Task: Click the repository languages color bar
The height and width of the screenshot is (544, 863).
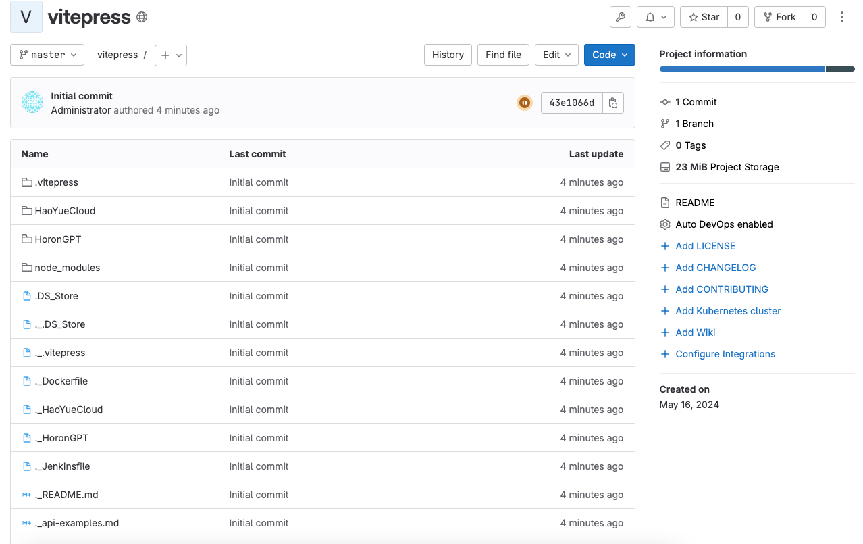Action: pyautogui.click(x=756, y=69)
